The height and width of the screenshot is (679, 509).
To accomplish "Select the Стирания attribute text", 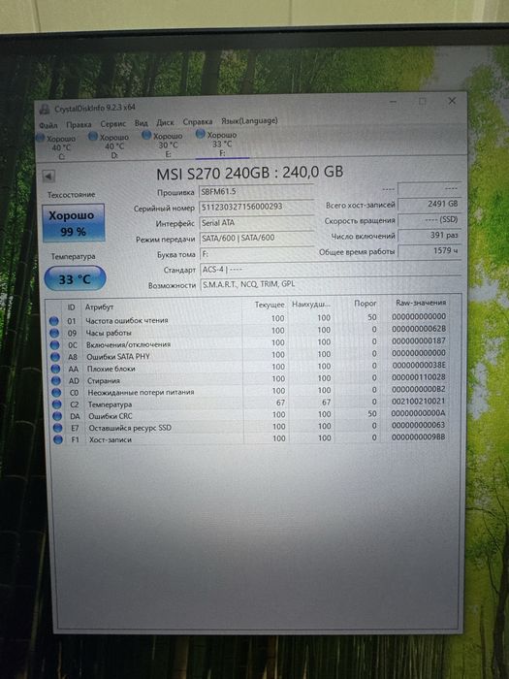I will click(x=104, y=380).
